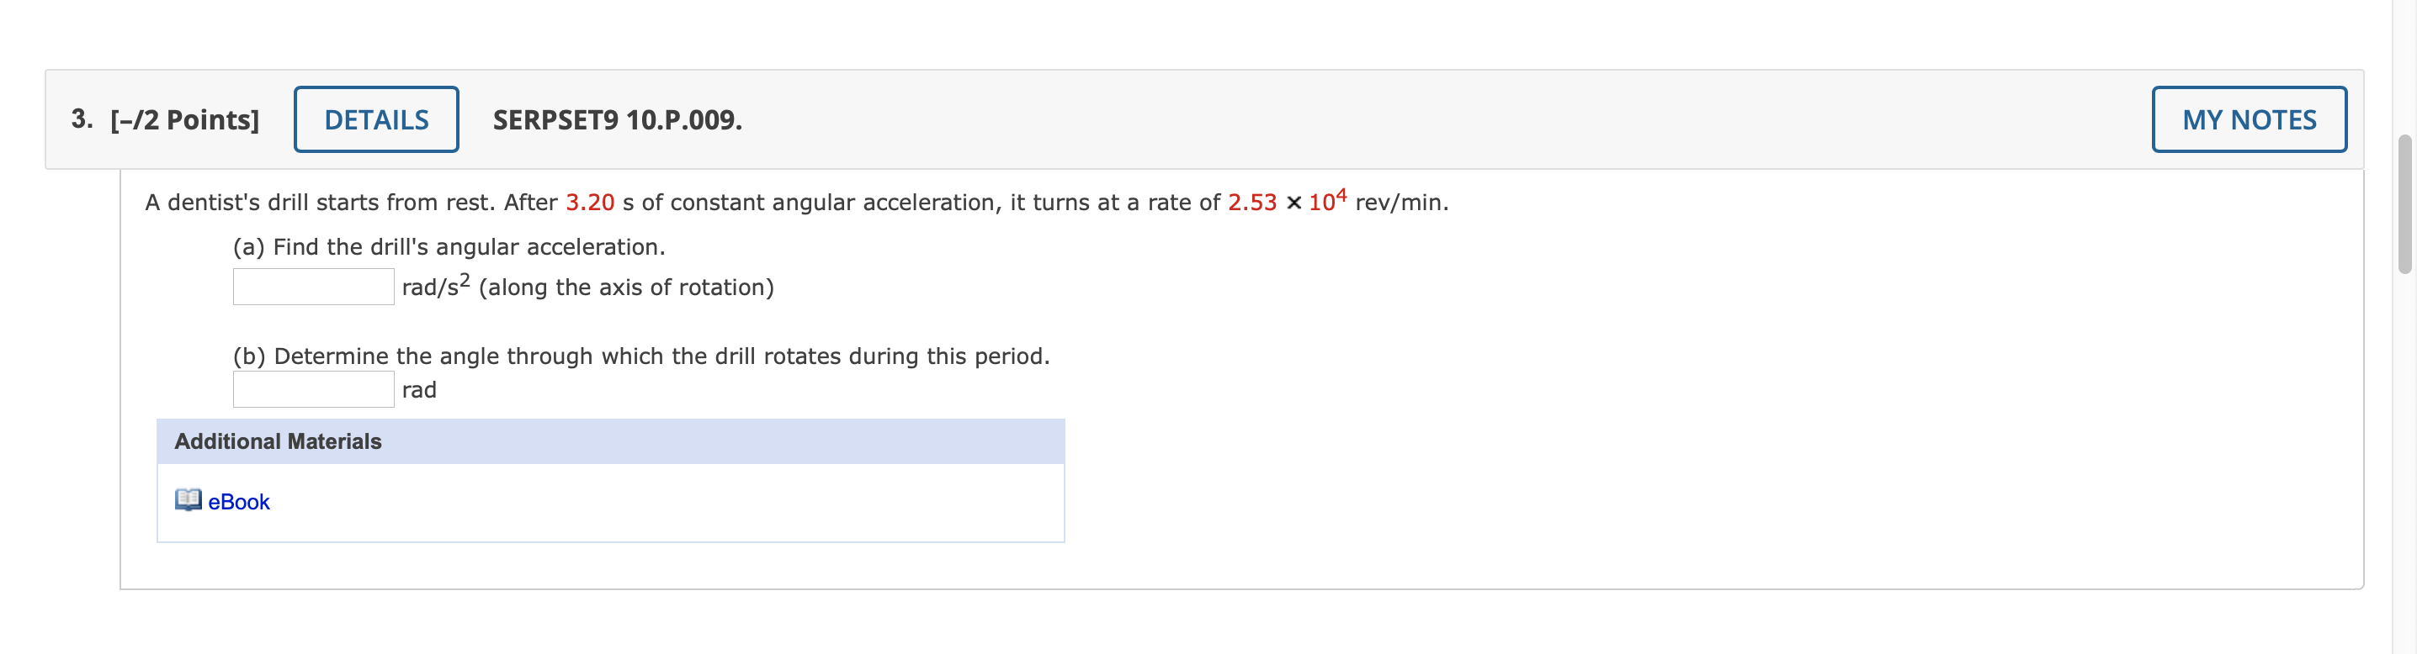
Task: Click the question number 3 points label
Action: pos(165,120)
